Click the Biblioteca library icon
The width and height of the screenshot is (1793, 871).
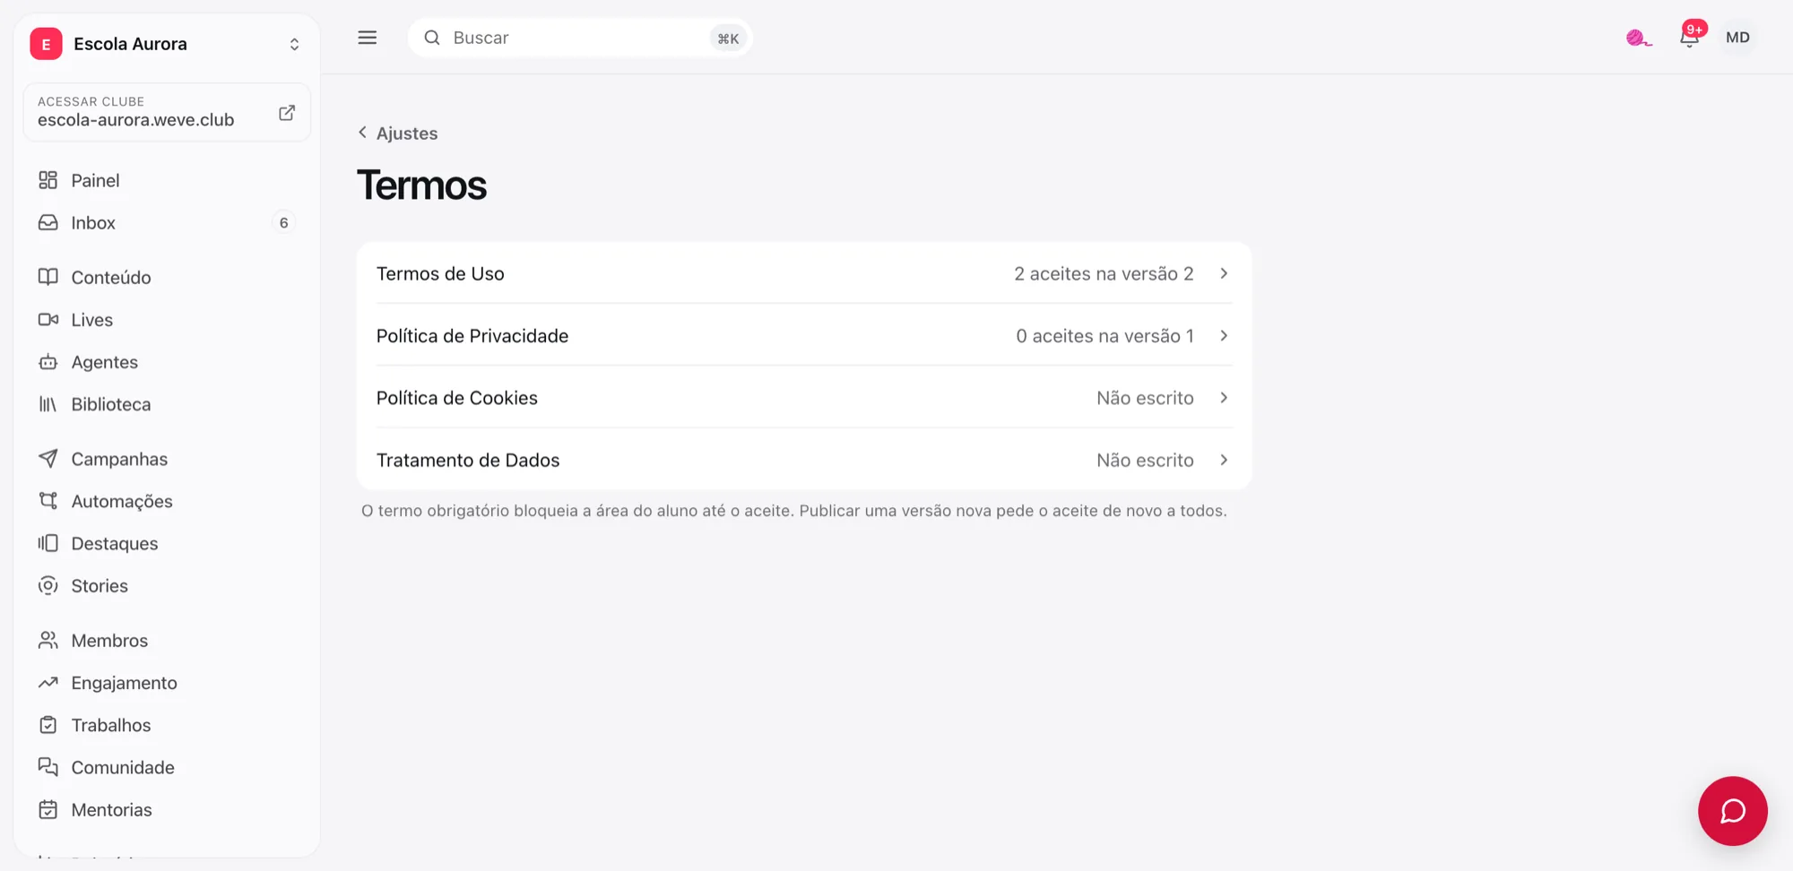48,404
